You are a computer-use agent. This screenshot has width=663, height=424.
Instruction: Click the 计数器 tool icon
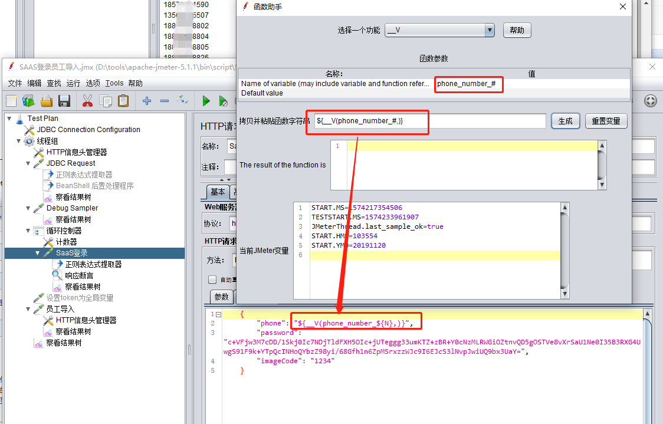click(x=48, y=242)
